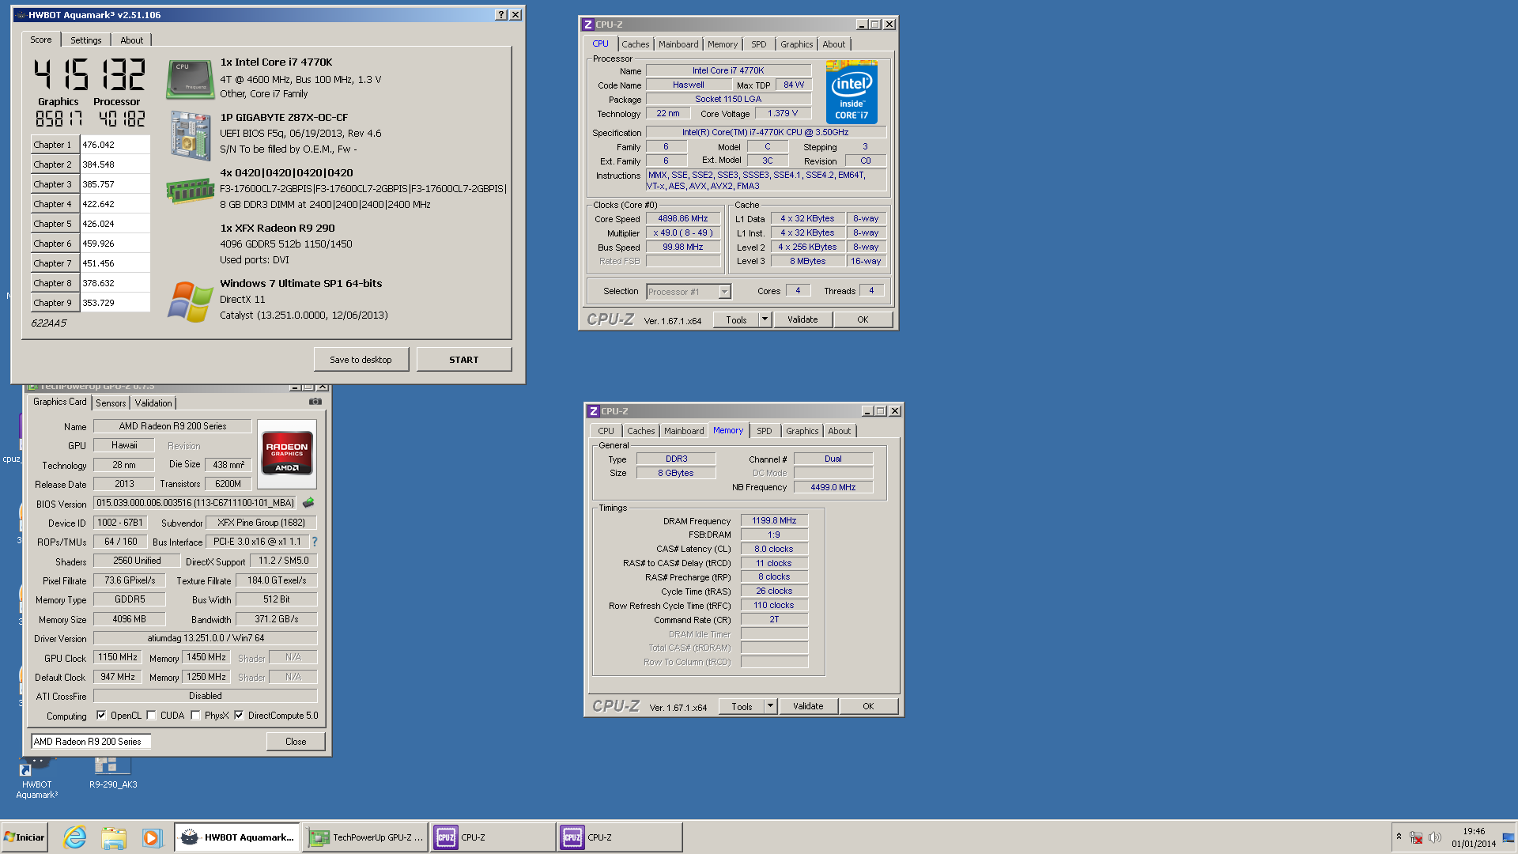Click Close button in GPU-Z
1518x854 pixels.
coord(296,742)
